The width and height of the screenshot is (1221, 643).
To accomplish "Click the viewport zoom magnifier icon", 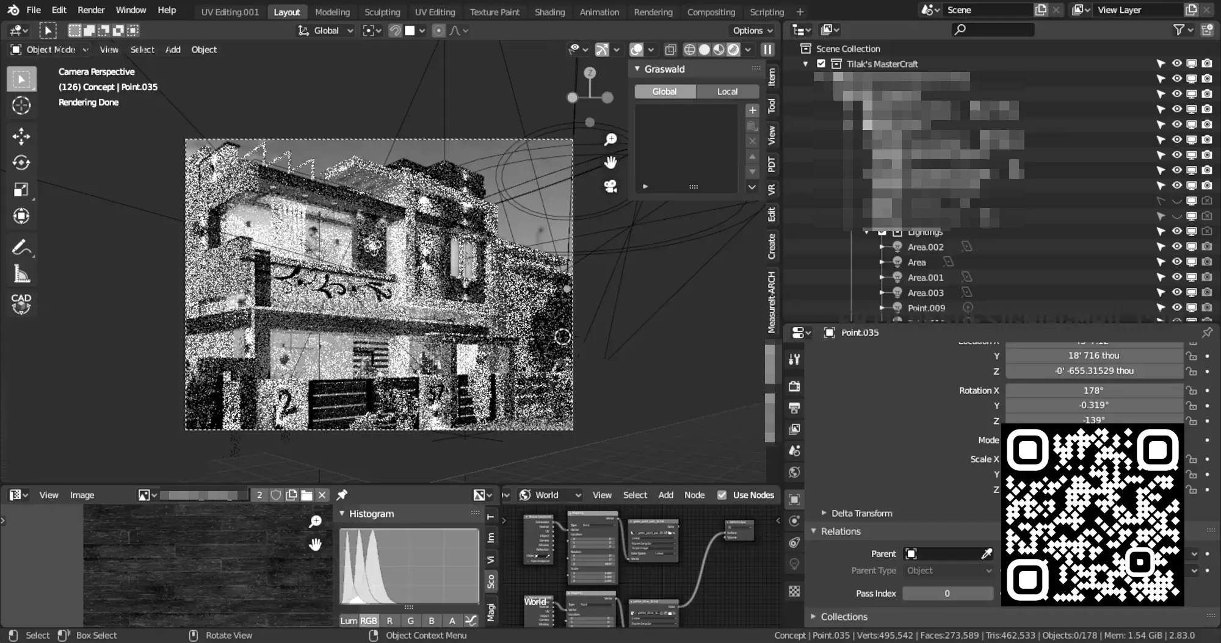I will pyautogui.click(x=610, y=140).
